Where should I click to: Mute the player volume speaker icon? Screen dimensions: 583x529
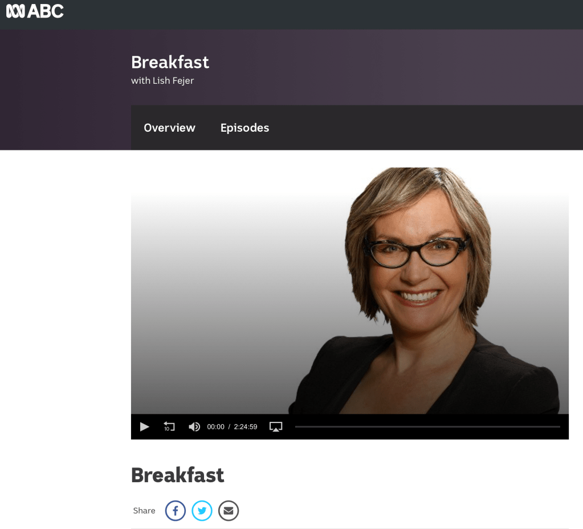[x=194, y=427]
